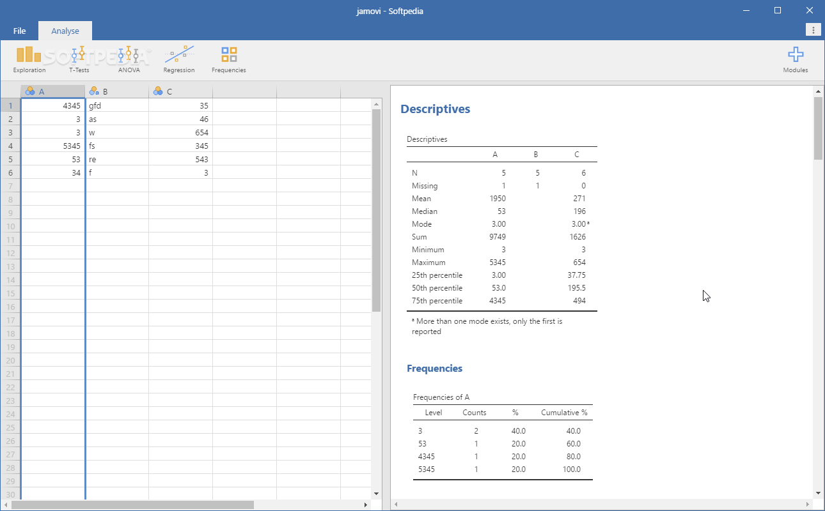Click frequency level 4345 row

(x=503, y=457)
